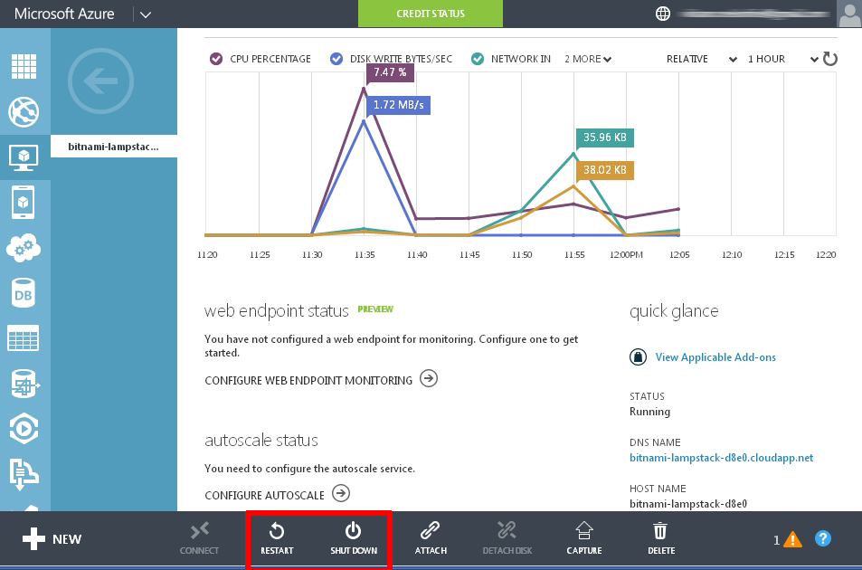
Task: Shut down the virtual machine
Action: pos(354,538)
